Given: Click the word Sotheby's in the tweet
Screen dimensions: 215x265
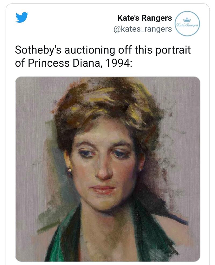Looking at the screenshot, I should (38, 50).
